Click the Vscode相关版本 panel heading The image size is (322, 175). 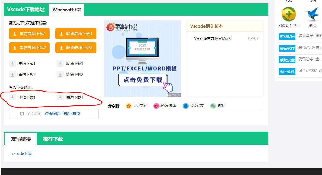click(x=206, y=26)
